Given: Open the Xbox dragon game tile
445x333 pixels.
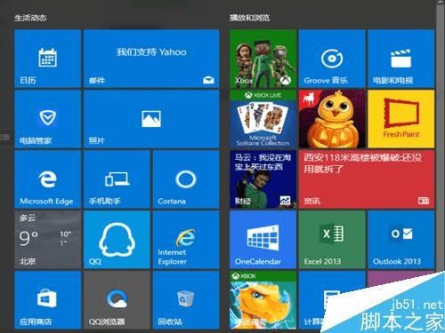Looking at the screenshot, I should tap(263, 300).
